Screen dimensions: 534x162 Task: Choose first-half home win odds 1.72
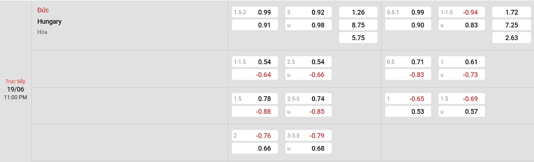click(x=511, y=12)
